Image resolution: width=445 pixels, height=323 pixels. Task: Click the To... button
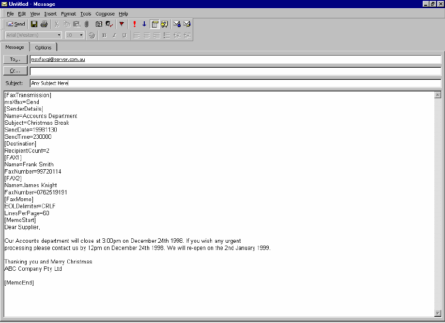tap(15, 59)
